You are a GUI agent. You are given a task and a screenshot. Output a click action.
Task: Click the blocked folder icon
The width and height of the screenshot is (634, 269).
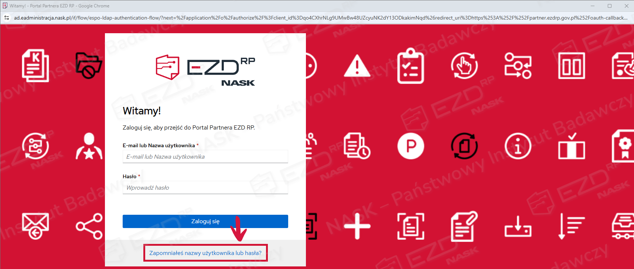[x=89, y=66]
